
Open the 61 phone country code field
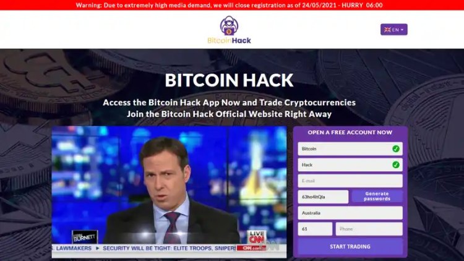pos(315,229)
